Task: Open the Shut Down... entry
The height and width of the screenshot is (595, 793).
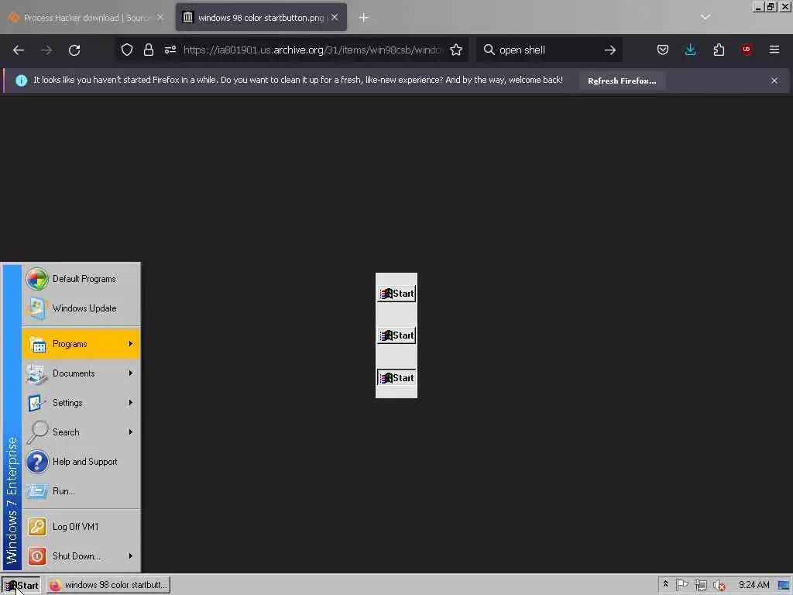Action: [81, 556]
